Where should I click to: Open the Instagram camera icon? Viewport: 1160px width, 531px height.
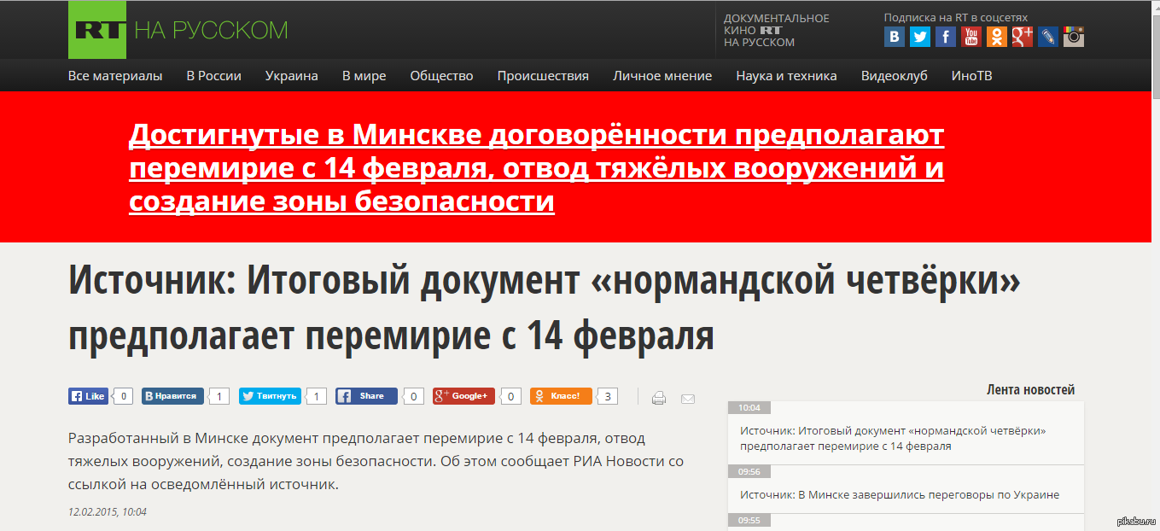pyautogui.click(x=1073, y=37)
